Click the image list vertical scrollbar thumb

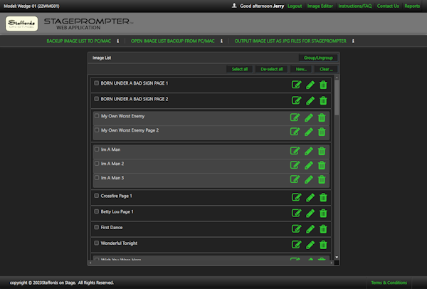coord(337,98)
